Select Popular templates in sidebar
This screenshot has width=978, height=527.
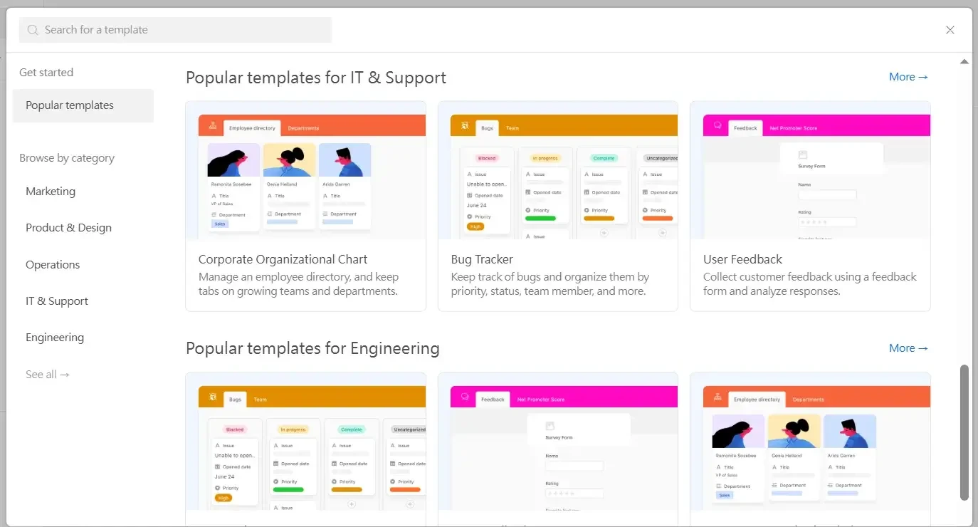pos(70,105)
